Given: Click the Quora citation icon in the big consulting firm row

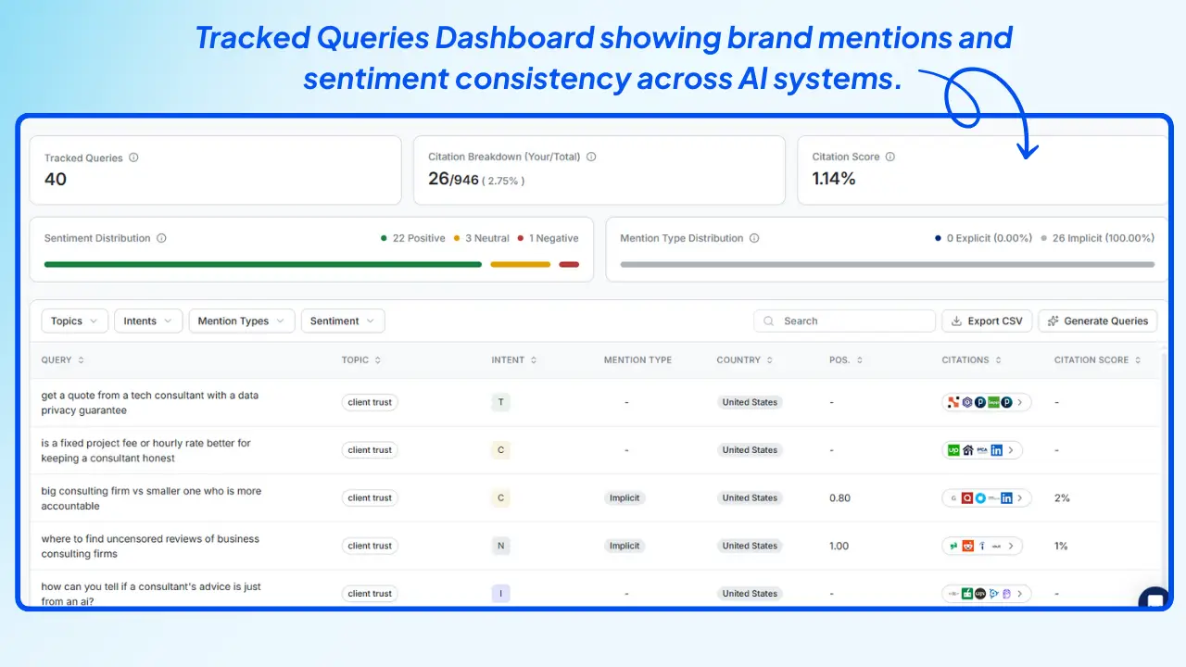Looking at the screenshot, I should (x=967, y=497).
